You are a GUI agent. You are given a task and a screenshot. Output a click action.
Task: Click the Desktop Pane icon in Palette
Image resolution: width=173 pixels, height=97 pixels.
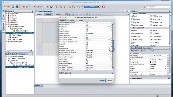(x=151, y=22)
